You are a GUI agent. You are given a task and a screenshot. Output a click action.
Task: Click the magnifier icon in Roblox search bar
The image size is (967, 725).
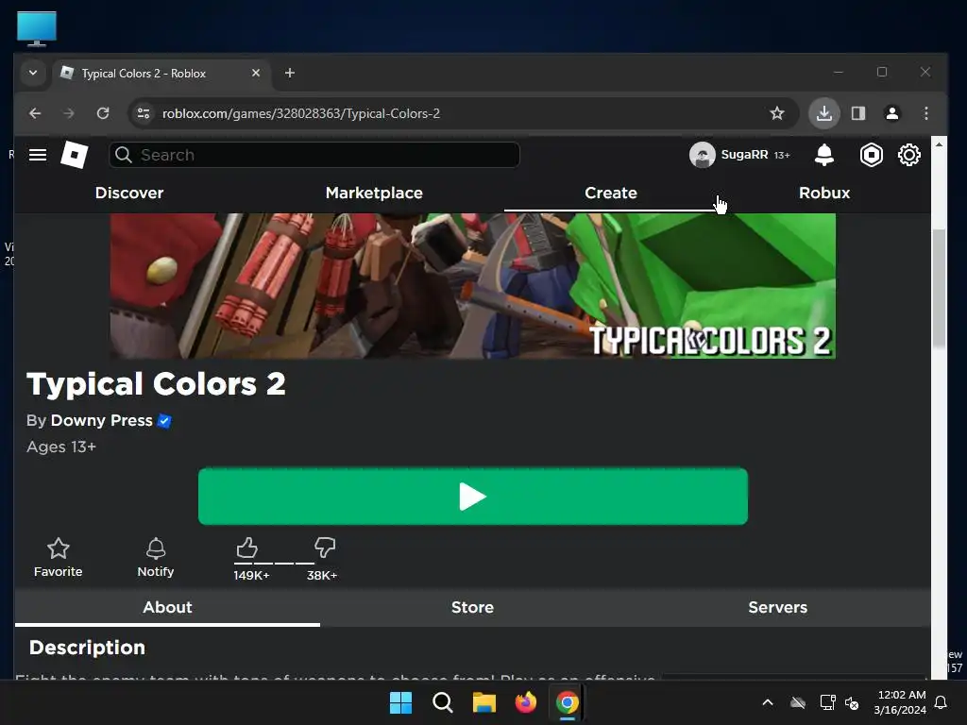[124, 155]
